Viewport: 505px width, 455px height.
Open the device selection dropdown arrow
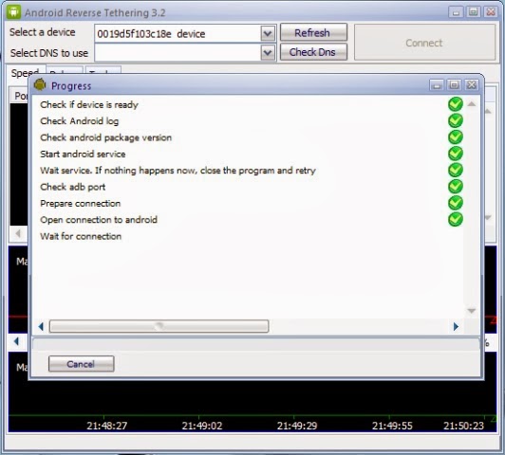[268, 33]
